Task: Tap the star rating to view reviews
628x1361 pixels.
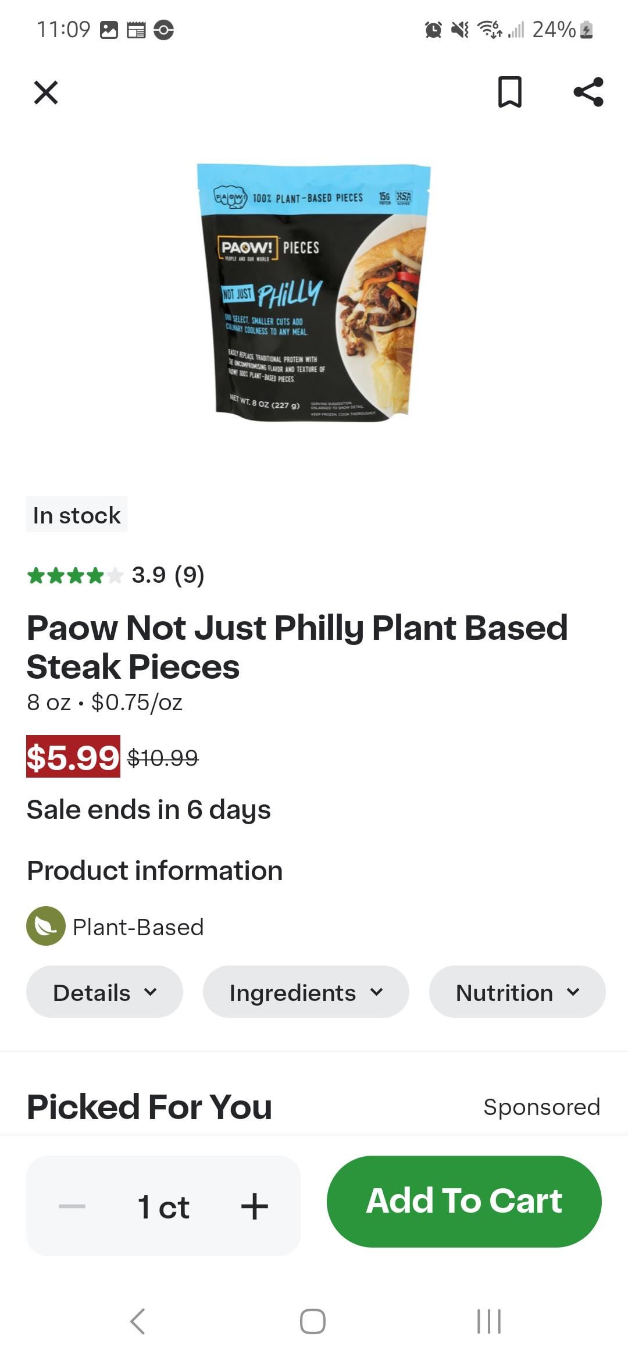Action: (x=75, y=576)
